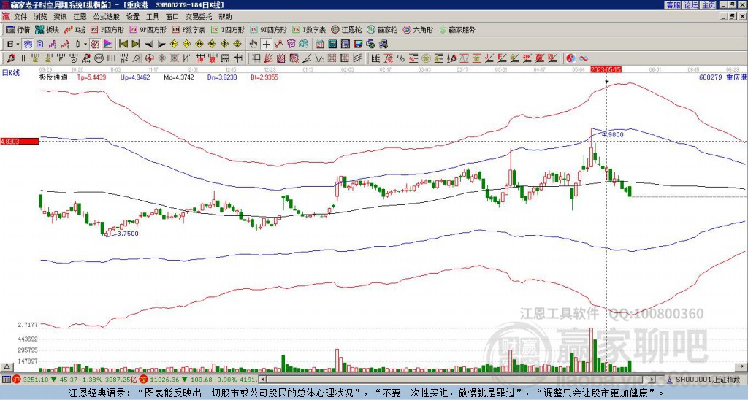The width and height of the screenshot is (748, 400).
Task: Open the P数字表 tool
Action: 189,29
